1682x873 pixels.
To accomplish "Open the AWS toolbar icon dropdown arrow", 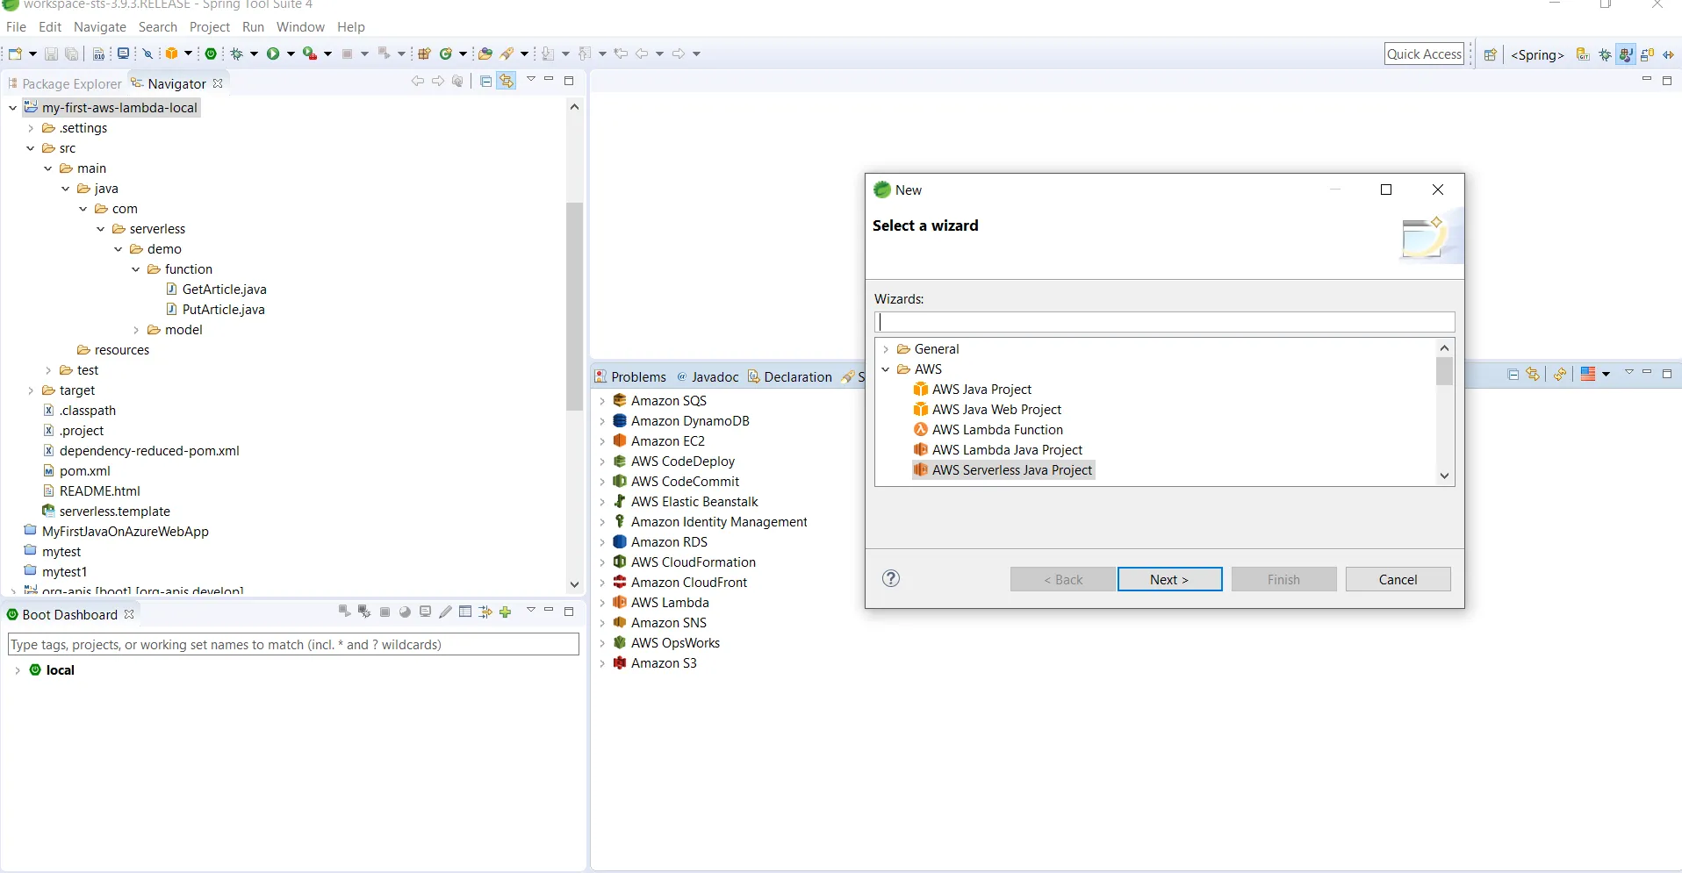I will click(x=188, y=54).
